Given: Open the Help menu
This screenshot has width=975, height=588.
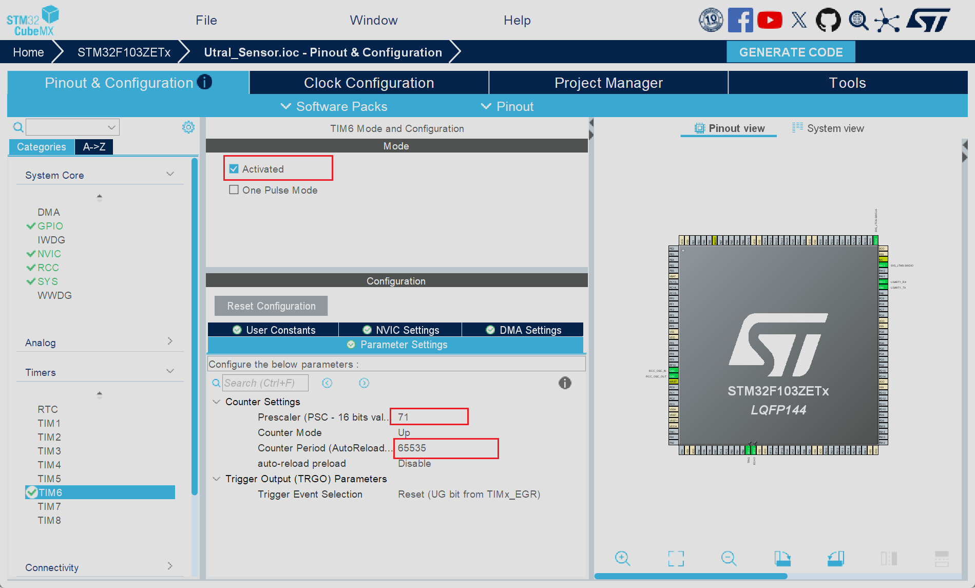Looking at the screenshot, I should (517, 21).
